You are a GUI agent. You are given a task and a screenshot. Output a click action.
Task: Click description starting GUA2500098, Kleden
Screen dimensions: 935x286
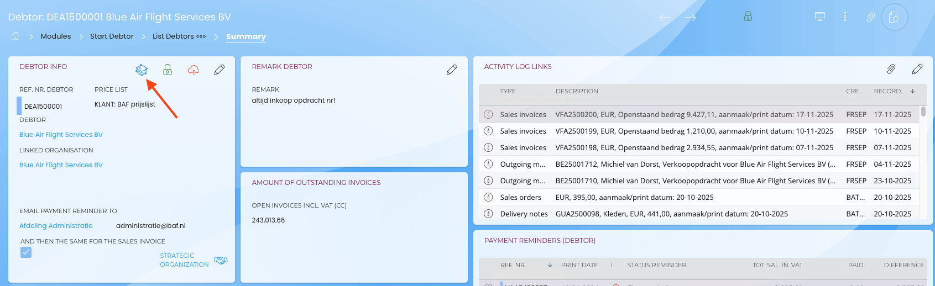click(672, 214)
